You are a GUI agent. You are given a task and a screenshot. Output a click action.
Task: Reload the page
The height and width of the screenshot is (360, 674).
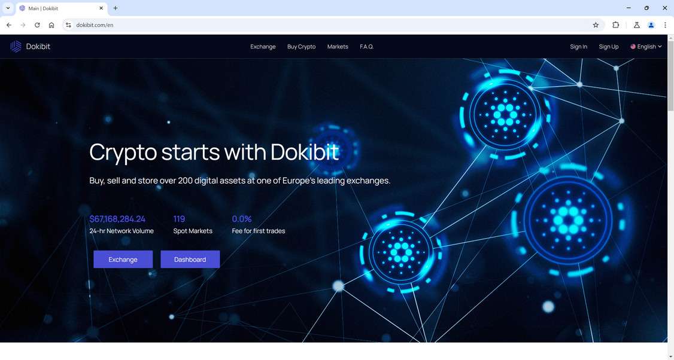pyautogui.click(x=37, y=25)
